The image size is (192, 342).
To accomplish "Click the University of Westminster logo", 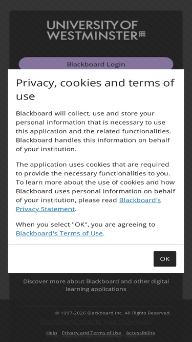I will click(96, 30).
